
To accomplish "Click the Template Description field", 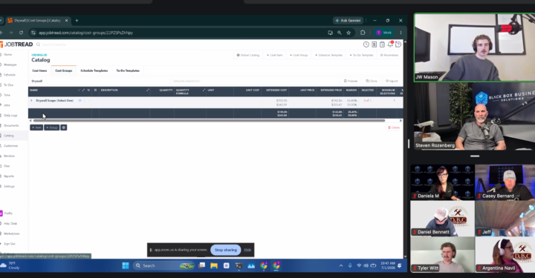I will (x=254, y=81).
